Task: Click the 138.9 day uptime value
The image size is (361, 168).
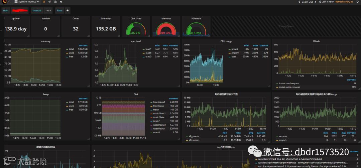Action: [x=15, y=29]
